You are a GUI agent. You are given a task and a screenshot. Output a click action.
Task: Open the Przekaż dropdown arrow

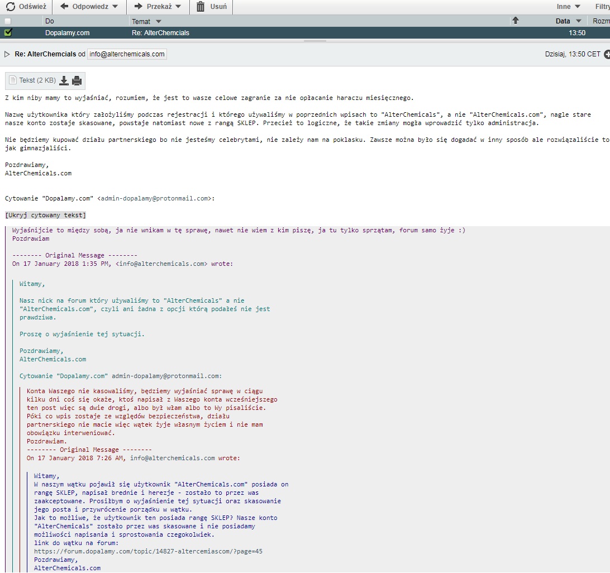(178, 7)
